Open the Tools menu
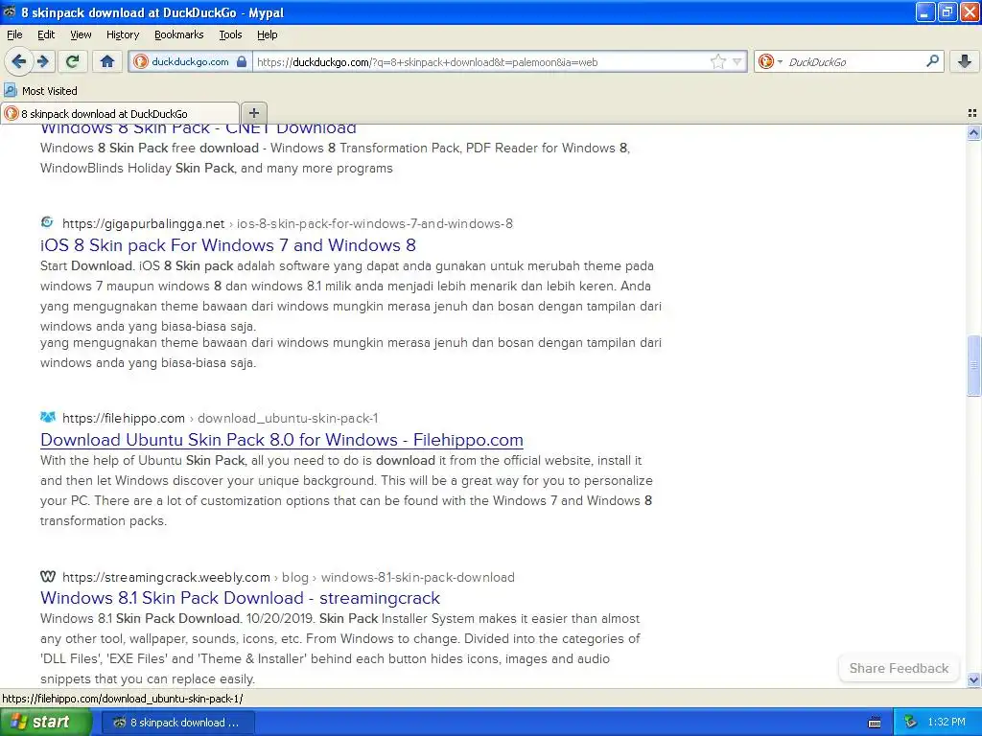982x736 pixels. (230, 34)
